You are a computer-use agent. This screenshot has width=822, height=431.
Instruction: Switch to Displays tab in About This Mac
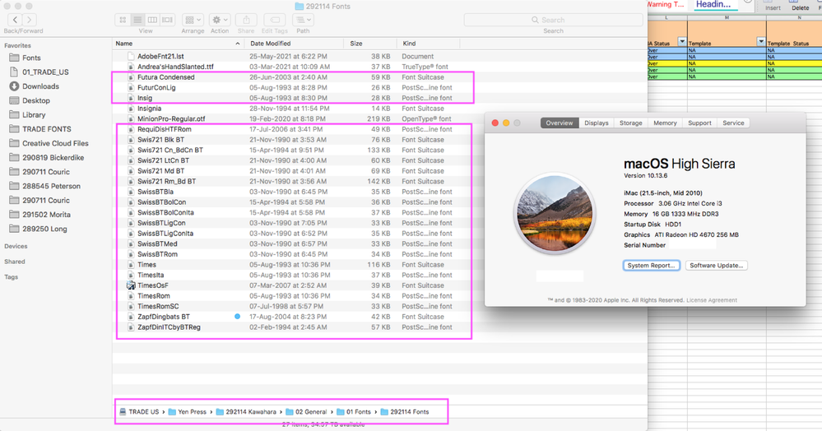(x=596, y=123)
